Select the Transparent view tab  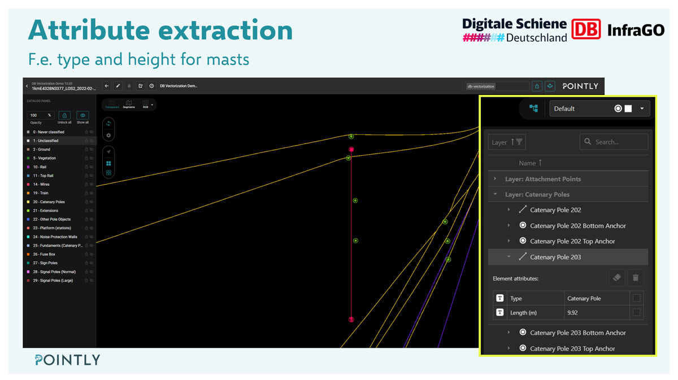pyautogui.click(x=112, y=106)
